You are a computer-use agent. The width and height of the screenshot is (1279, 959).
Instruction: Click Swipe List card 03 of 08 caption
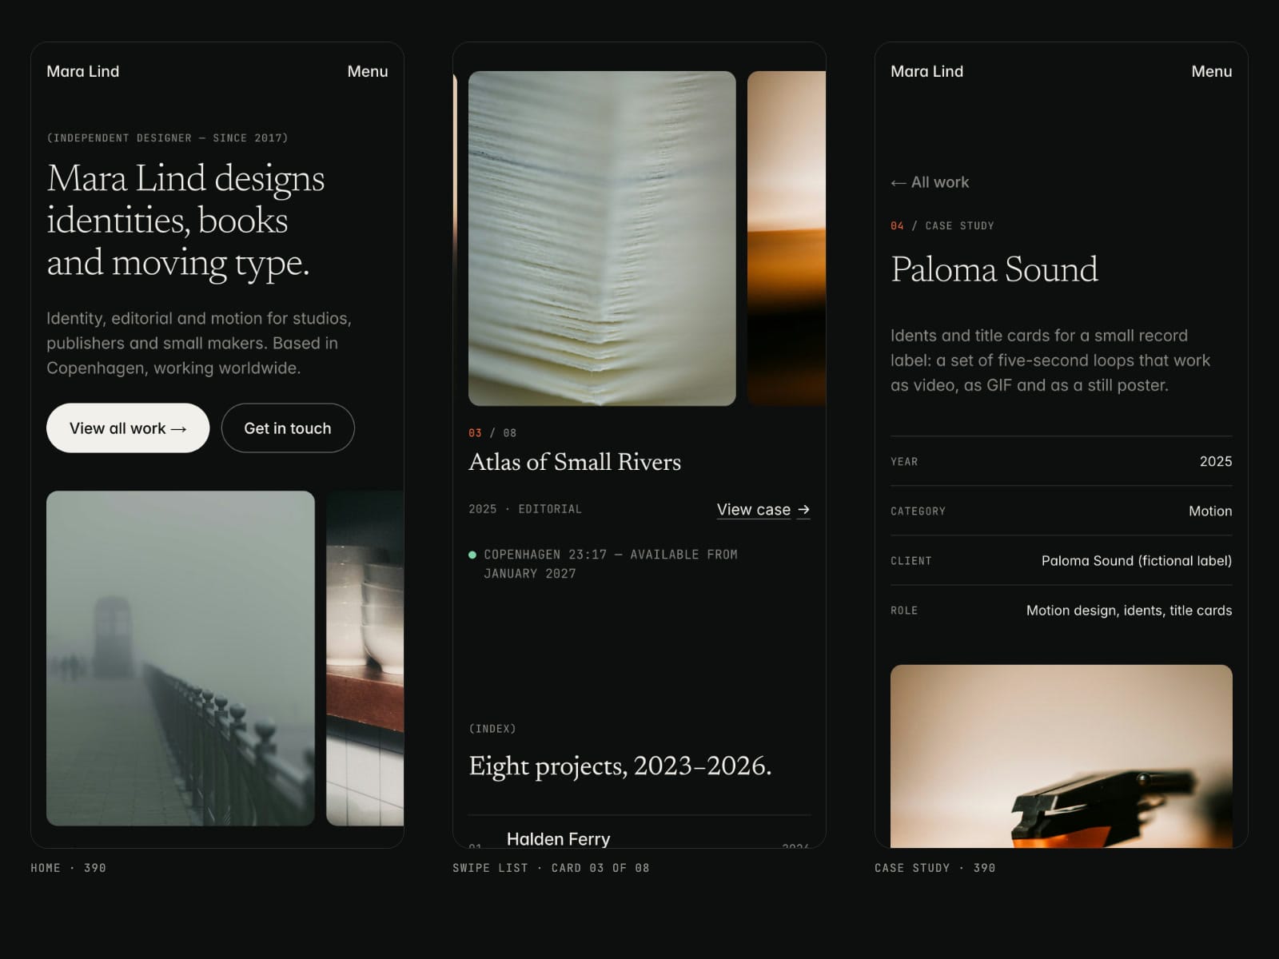point(551,868)
